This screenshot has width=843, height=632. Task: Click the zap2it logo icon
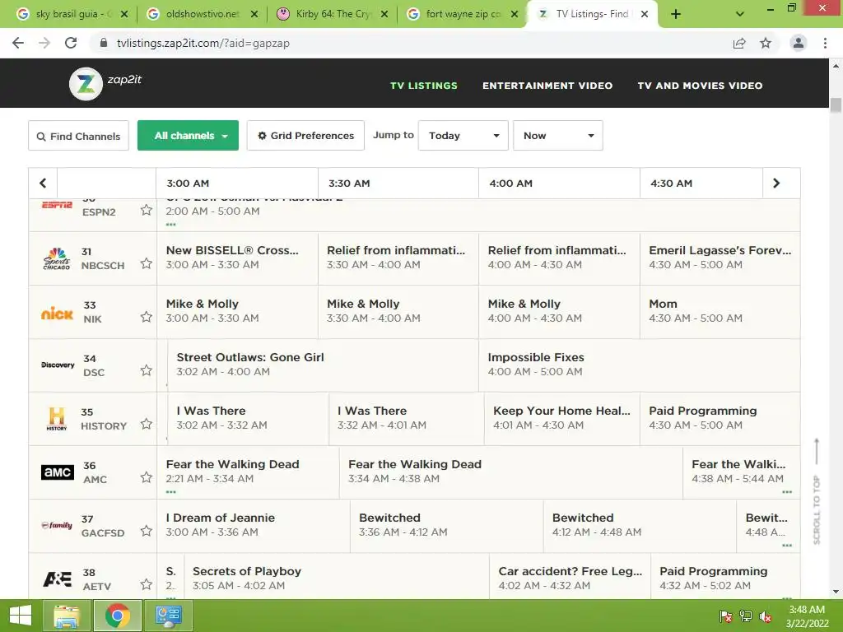[86, 83]
